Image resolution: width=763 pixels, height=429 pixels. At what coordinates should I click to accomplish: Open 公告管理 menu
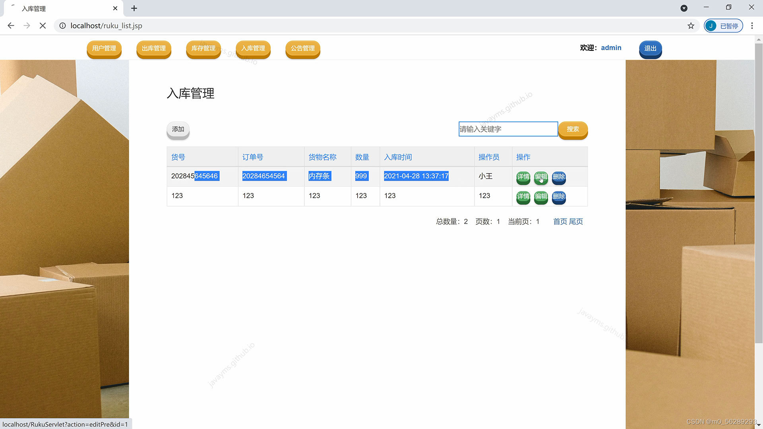303,49
